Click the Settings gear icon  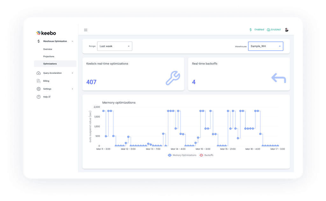click(39, 89)
